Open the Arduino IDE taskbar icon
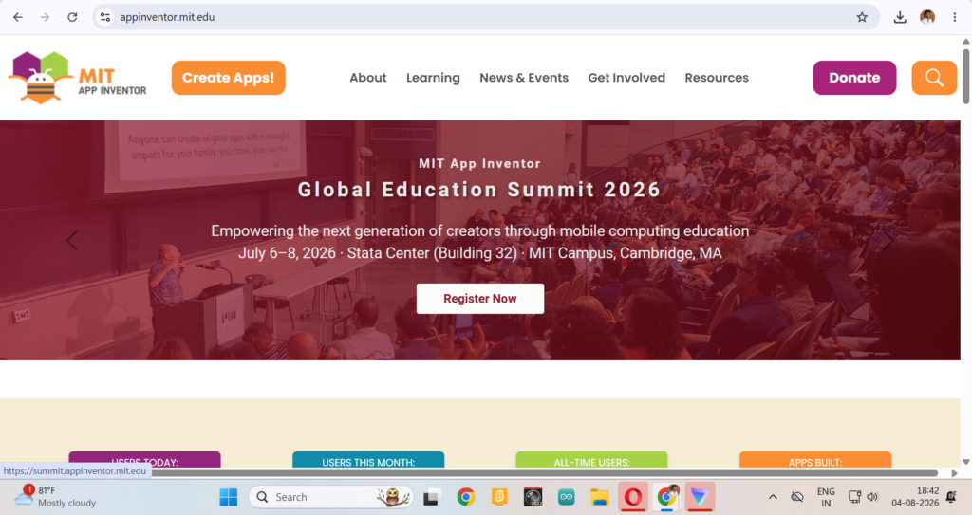The width and height of the screenshot is (972, 515). coord(566,497)
